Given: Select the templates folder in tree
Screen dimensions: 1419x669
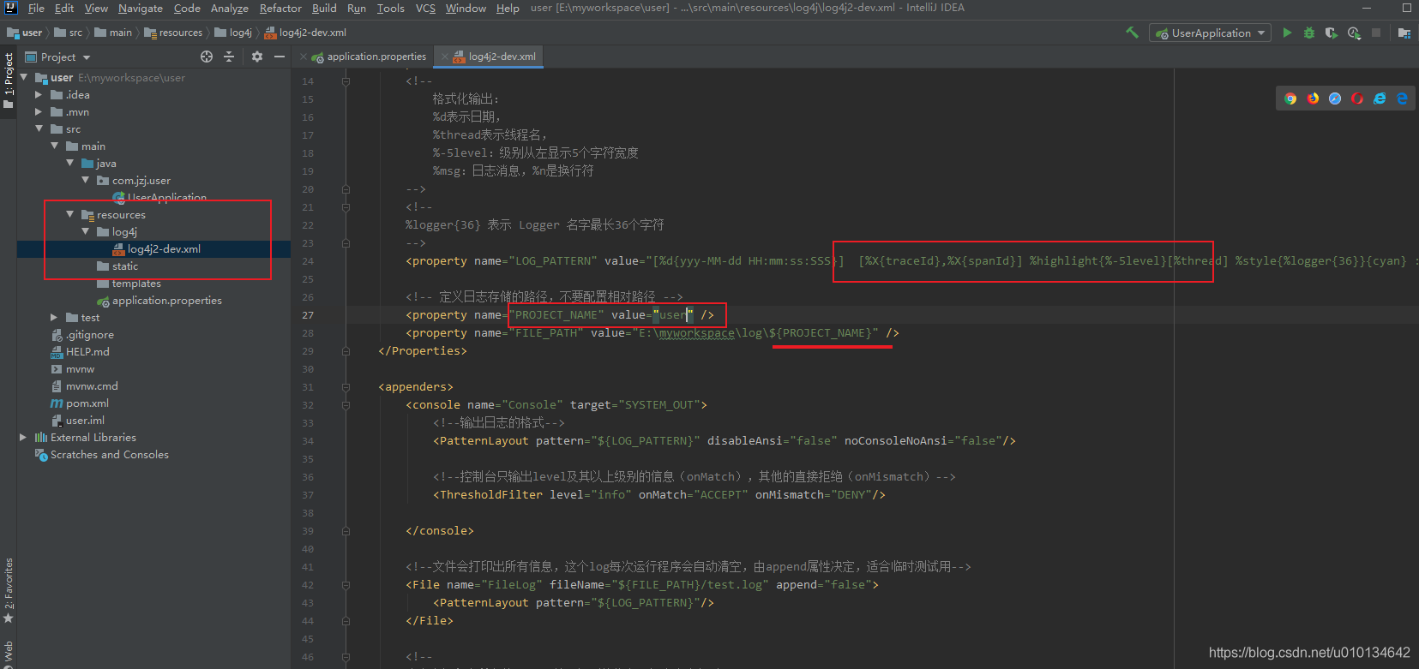Looking at the screenshot, I should click(x=136, y=283).
